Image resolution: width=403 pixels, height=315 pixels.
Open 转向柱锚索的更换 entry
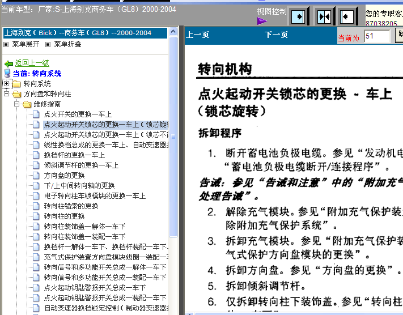coord(71,206)
